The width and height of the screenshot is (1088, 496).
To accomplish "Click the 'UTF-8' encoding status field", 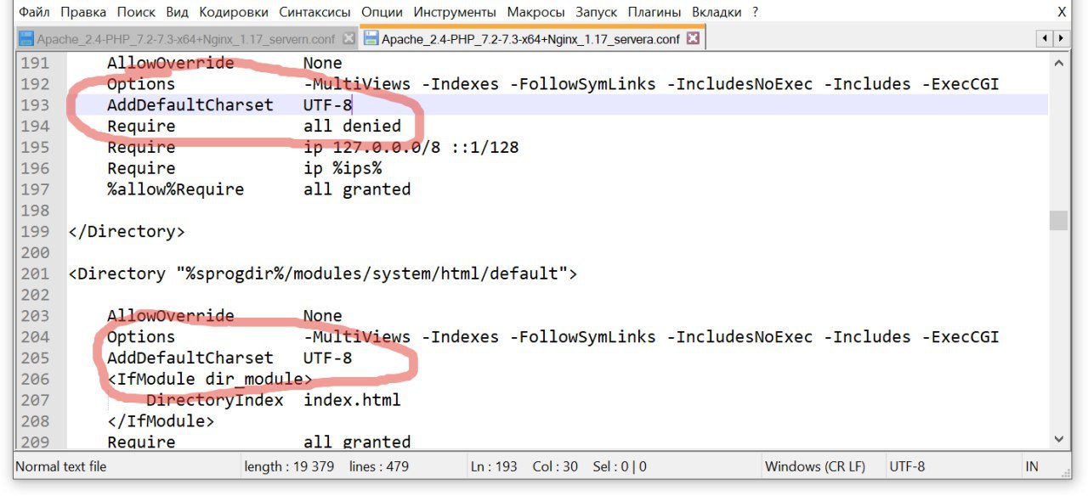I will click(907, 466).
